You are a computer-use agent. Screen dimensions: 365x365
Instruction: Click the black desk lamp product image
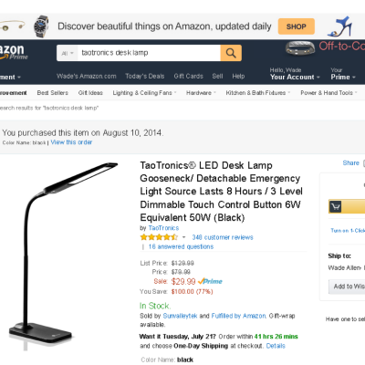pos(63,255)
